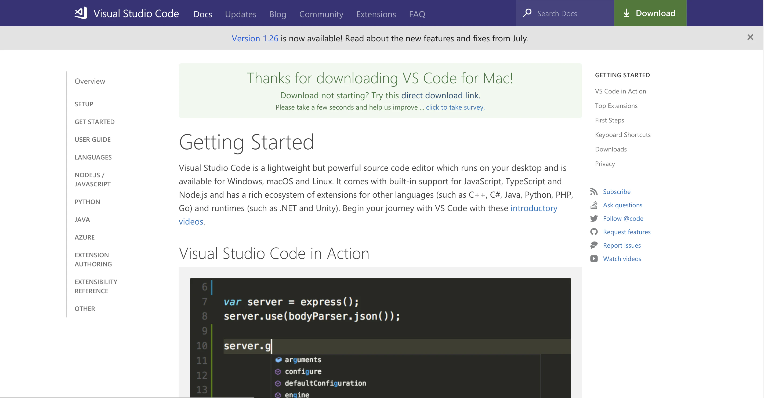Expand the LANGUAGES sidebar section

[93, 157]
